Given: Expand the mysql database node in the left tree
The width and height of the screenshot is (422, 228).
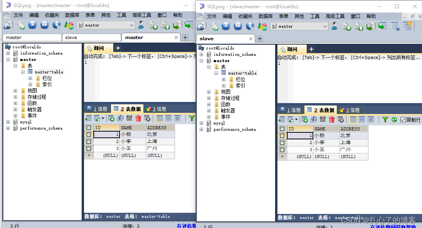Looking at the screenshot, I should 8,122.
